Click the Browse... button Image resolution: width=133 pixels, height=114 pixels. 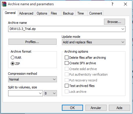(x=114, y=22)
